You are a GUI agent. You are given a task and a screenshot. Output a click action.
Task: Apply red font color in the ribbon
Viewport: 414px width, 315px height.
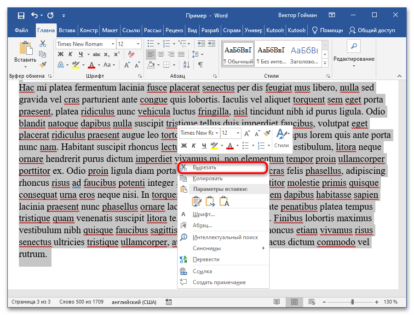92,65
